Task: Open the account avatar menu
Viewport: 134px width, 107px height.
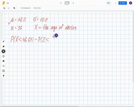Action: point(130,3)
